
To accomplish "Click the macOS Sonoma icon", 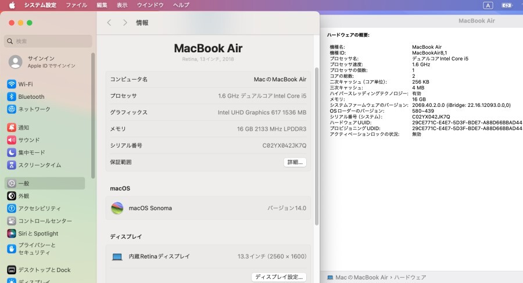I will pyautogui.click(x=117, y=208).
